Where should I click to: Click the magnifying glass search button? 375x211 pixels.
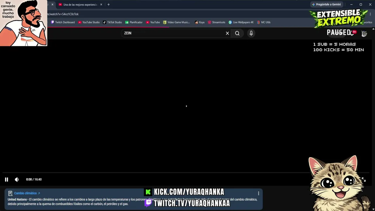pos(237,33)
